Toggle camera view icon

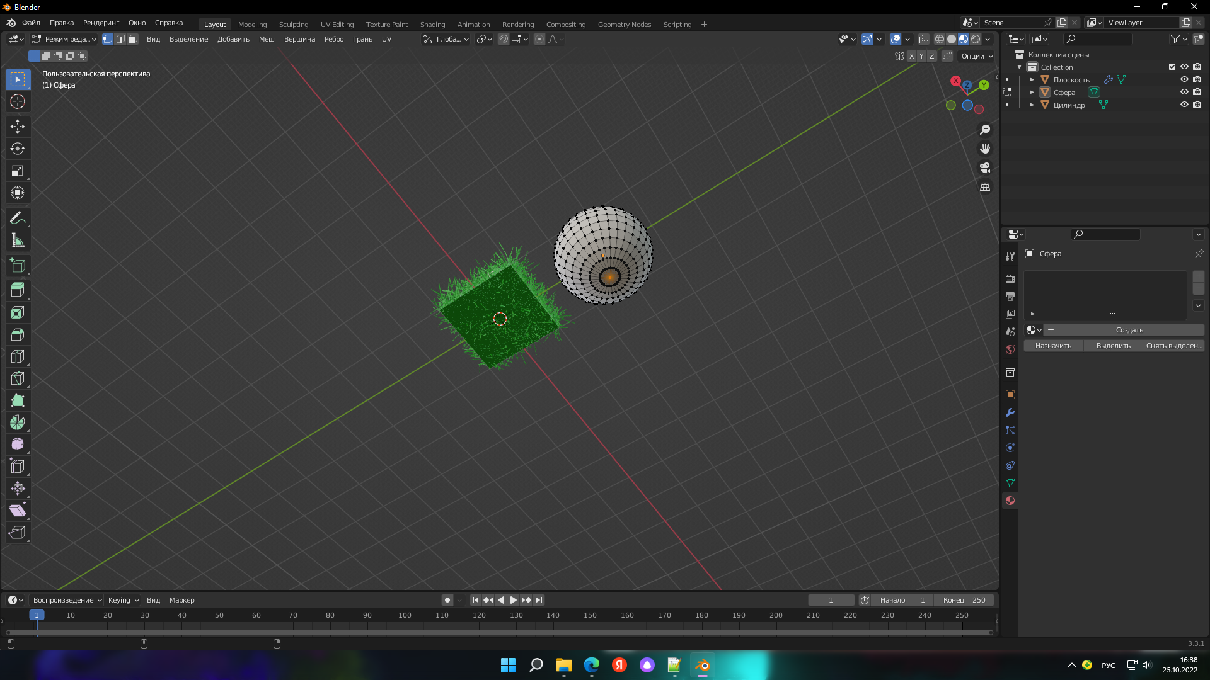(985, 167)
